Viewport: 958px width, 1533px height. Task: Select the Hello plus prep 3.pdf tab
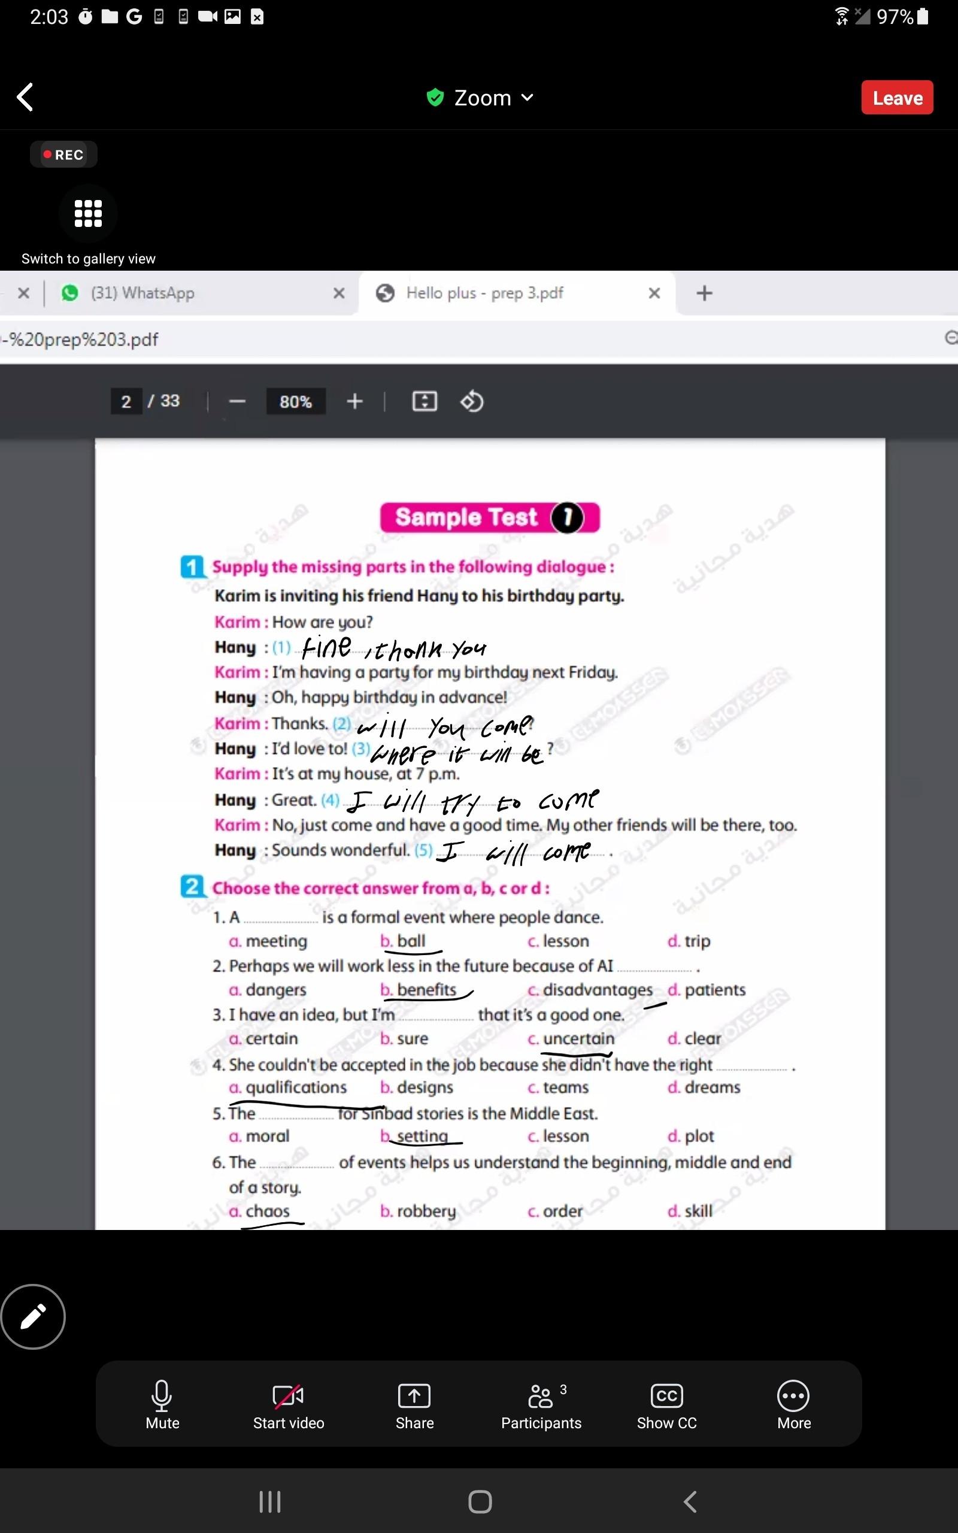point(485,293)
